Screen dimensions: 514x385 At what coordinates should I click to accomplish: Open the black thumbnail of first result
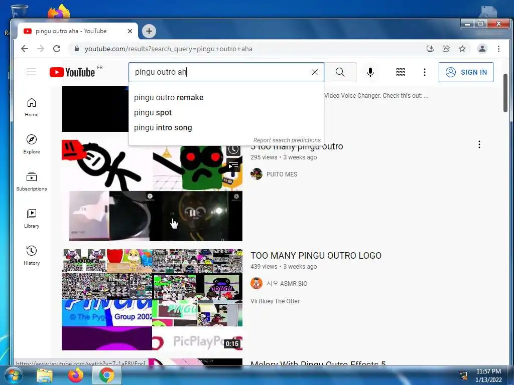coord(95,109)
